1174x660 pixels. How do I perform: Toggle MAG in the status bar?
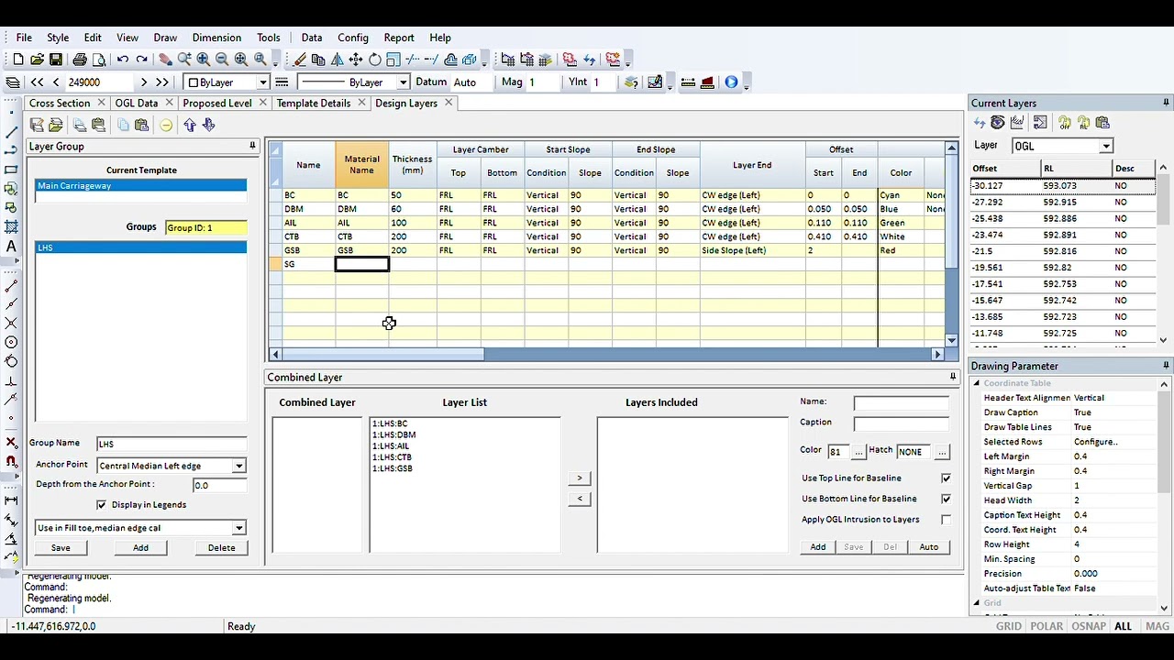[x=1157, y=626]
